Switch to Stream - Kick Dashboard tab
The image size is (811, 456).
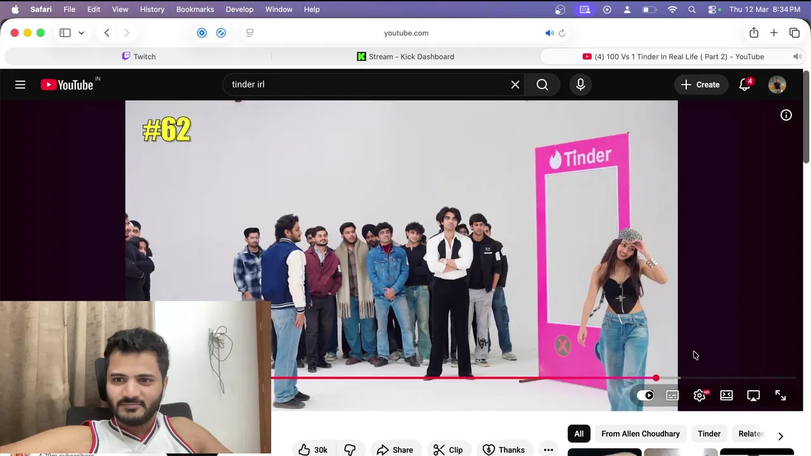[405, 56]
